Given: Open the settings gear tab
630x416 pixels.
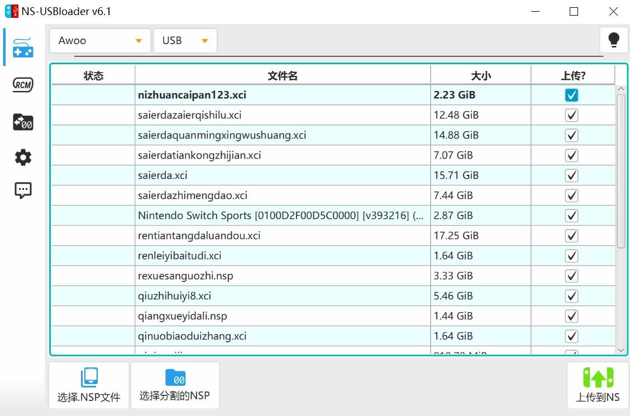Looking at the screenshot, I should click(23, 157).
